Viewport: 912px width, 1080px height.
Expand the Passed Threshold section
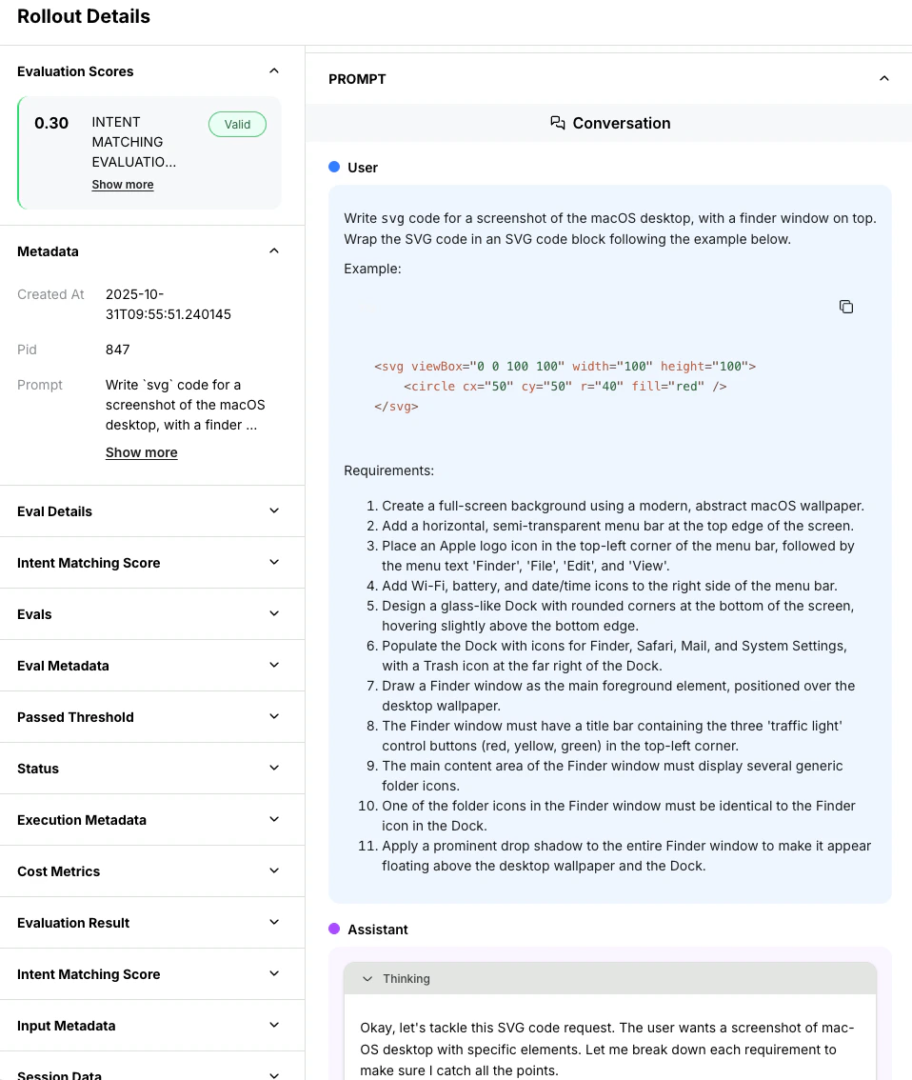pyautogui.click(x=274, y=716)
